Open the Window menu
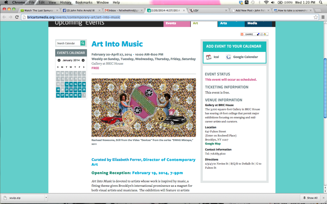 click(x=103, y=3)
